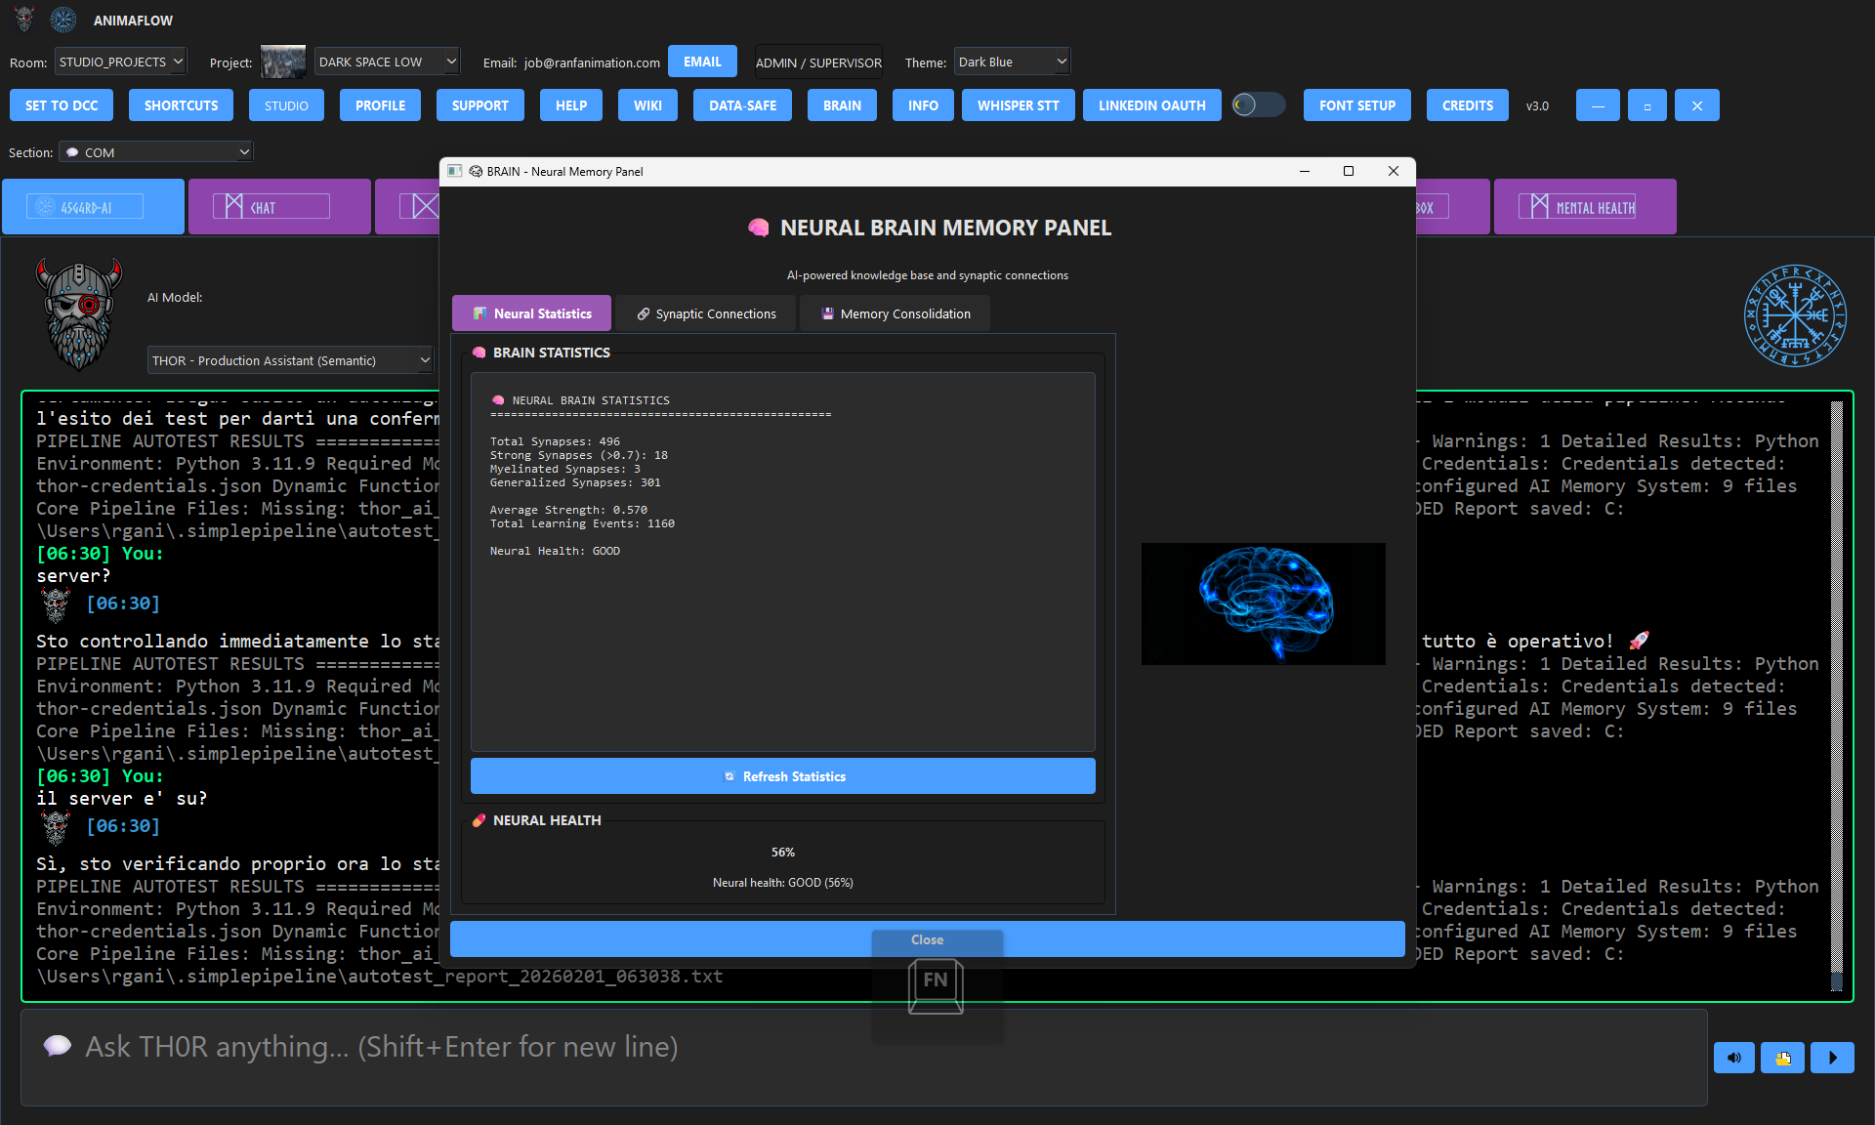Viewport: 1875px width, 1125px height.
Task: Click the neural health 56% progress bar
Action: click(783, 853)
